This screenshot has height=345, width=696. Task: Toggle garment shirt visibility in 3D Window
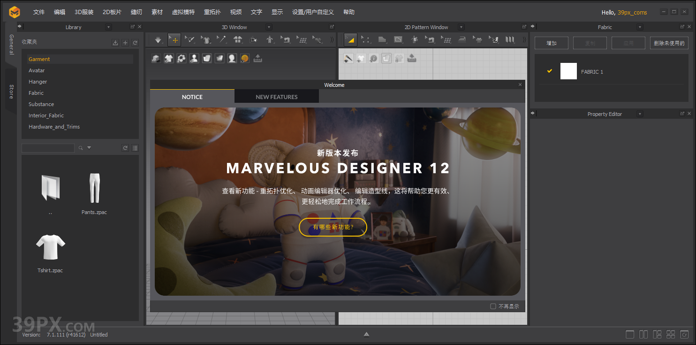169,58
